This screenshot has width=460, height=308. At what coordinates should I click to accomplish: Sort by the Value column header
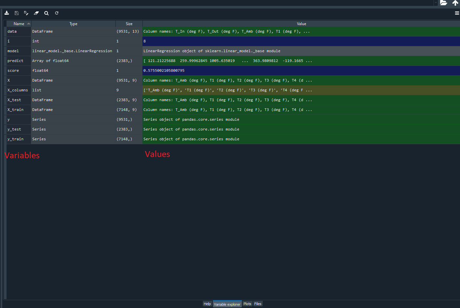tap(301, 24)
